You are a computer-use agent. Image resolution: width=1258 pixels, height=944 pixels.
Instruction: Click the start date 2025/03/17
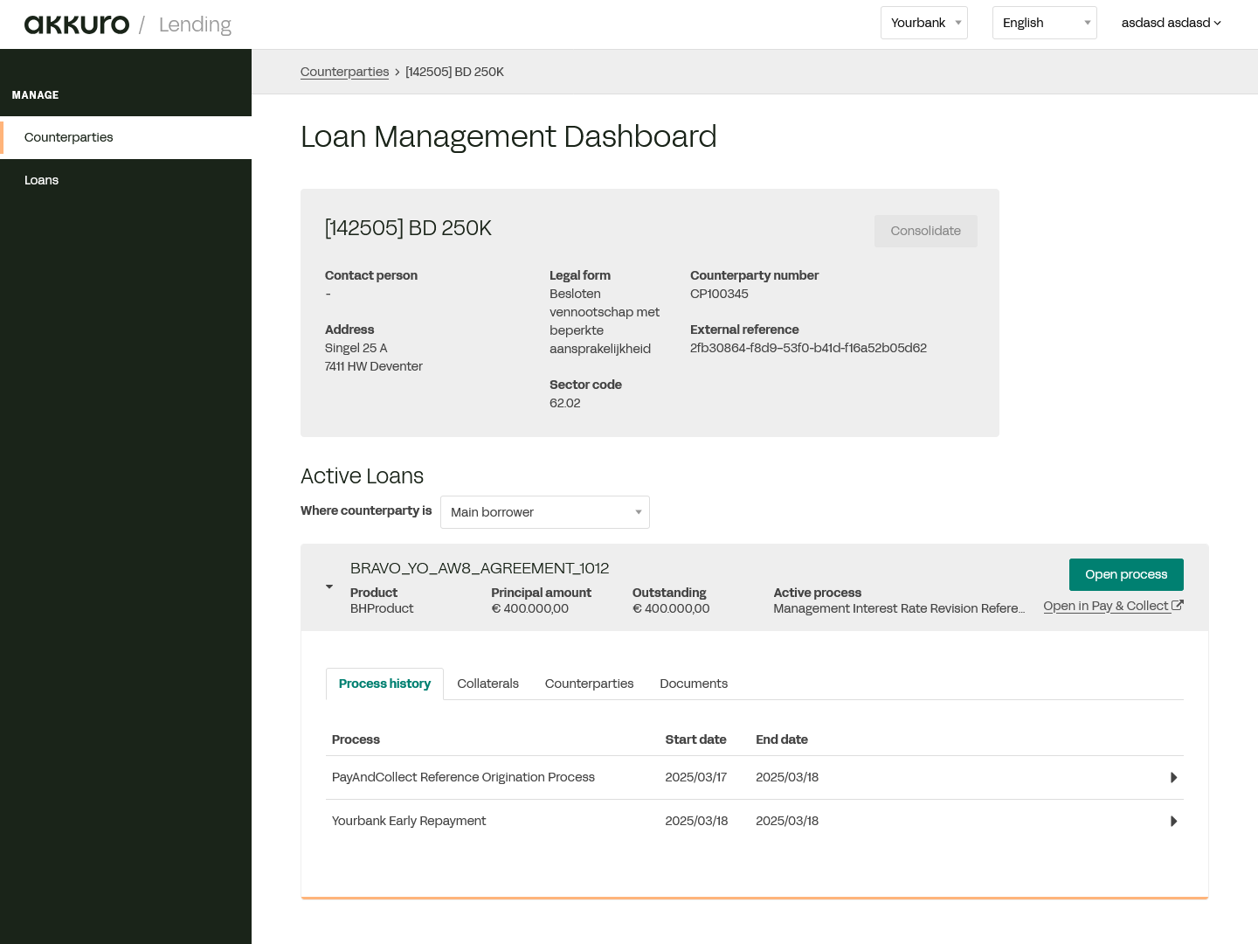point(695,777)
